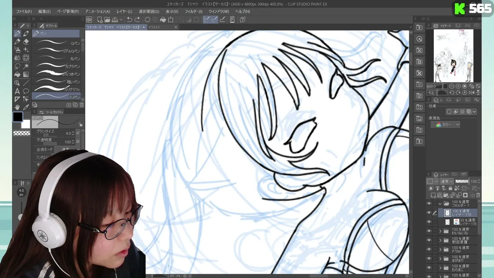This screenshot has height=278, width=494.
Task: Hide layer レイヤー 176
Action: 429,213
